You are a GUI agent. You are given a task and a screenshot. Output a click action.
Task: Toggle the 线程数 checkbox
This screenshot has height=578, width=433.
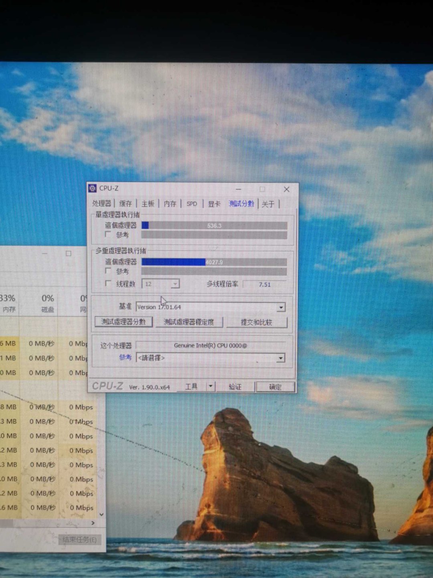point(107,283)
